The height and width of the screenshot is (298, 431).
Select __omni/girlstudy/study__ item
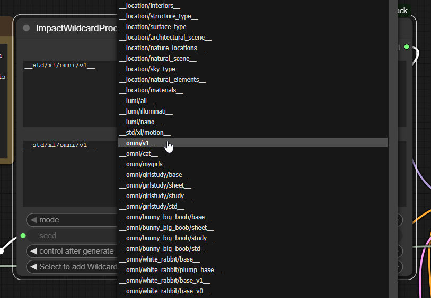coord(253,196)
